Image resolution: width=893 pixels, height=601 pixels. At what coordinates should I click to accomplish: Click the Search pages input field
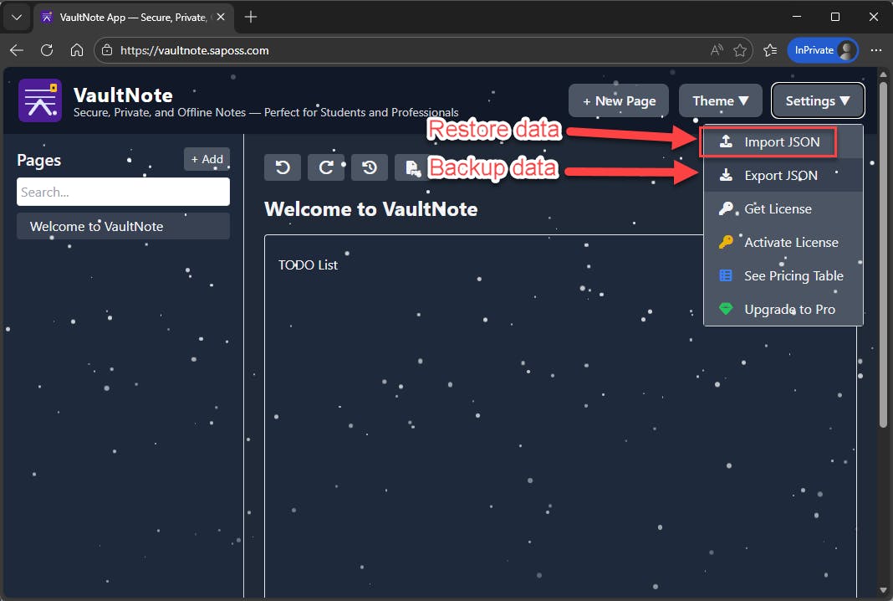click(123, 192)
